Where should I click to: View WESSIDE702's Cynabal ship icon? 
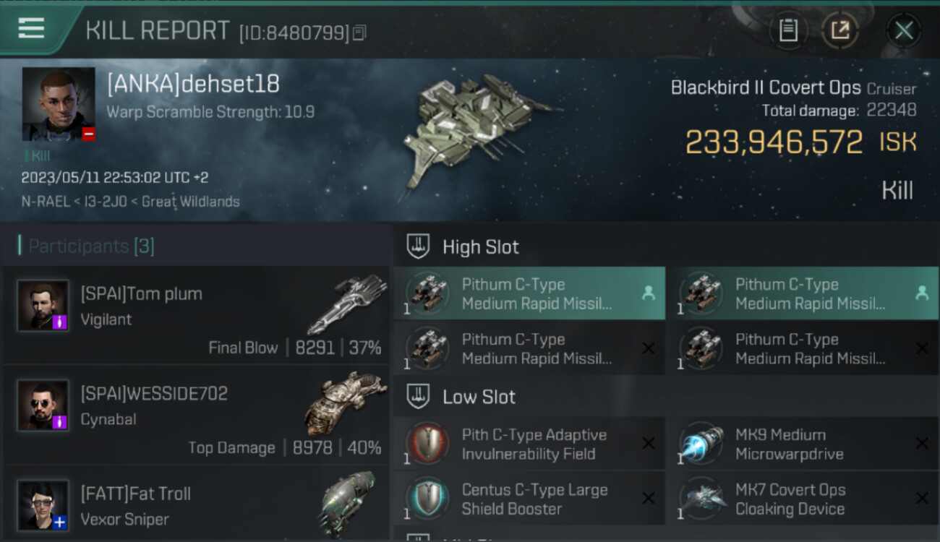point(341,403)
